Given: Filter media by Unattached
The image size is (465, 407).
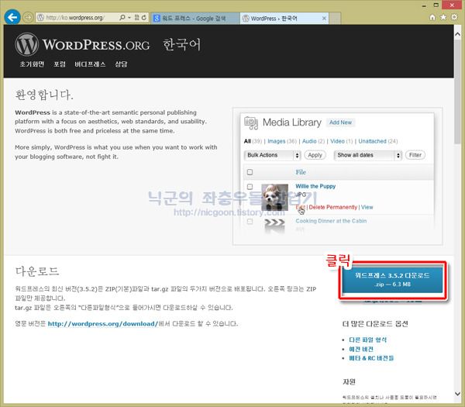Looking at the screenshot, I should [372, 141].
